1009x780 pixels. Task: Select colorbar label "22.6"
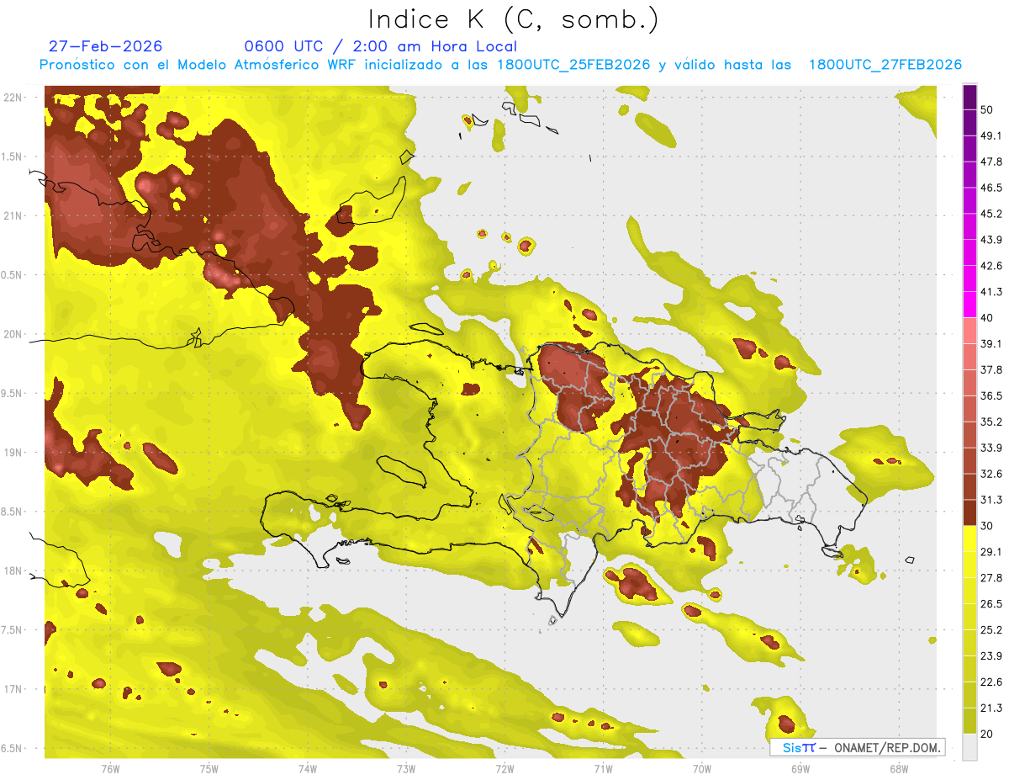tap(991, 682)
